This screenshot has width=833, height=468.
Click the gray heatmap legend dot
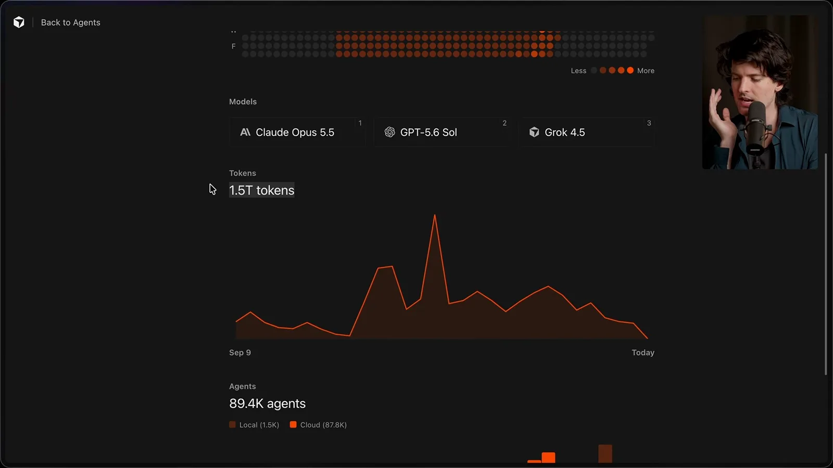594,70
